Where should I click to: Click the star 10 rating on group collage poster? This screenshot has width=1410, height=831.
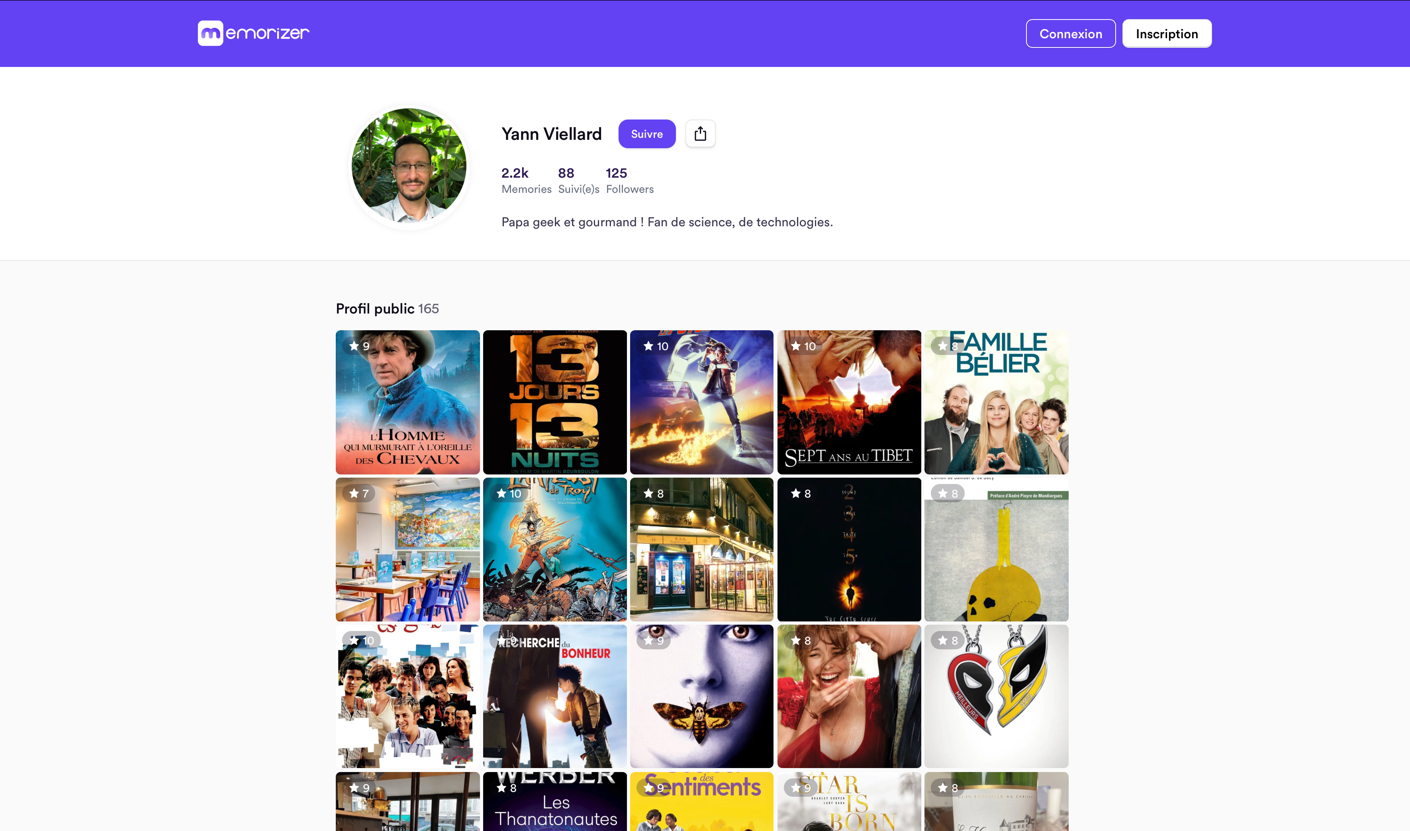click(x=361, y=641)
